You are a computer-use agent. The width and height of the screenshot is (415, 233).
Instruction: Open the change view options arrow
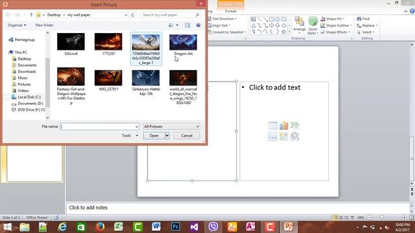[x=177, y=25]
